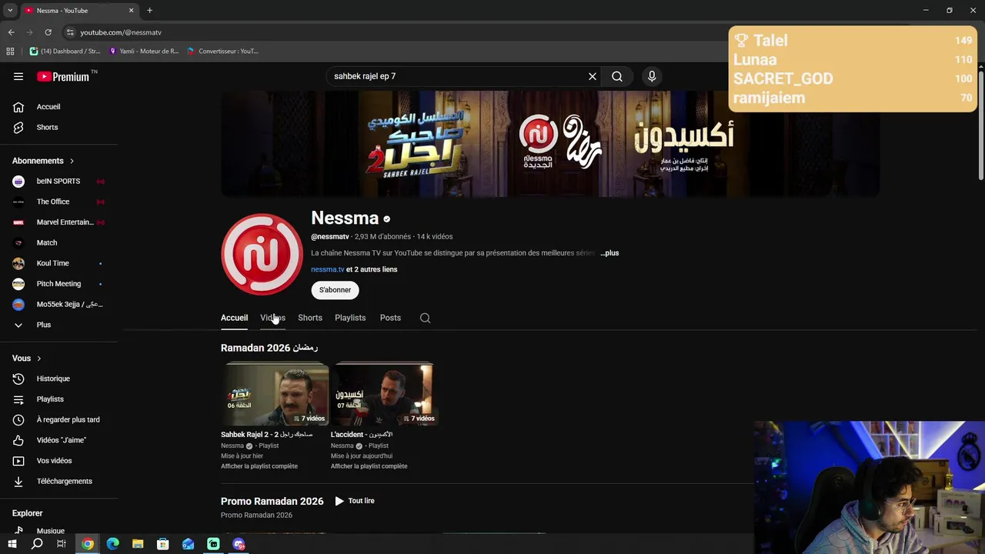
Task: Close the Nessma - YouTube tab
Action: click(131, 11)
